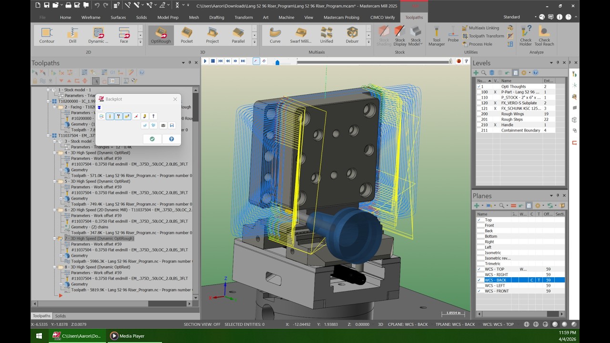Expand Geometry node under operation 4
The width and height of the screenshot is (610, 343).
(x=61, y=170)
